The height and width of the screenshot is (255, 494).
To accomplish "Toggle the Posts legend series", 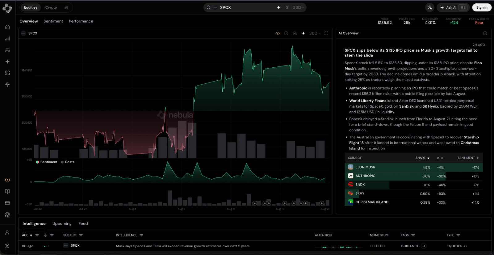I will pos(68,162).
